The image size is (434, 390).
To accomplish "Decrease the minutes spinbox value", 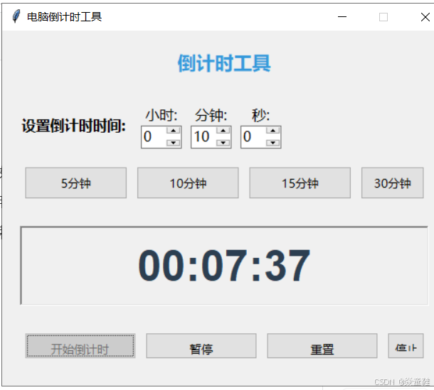I will [223, 143].
